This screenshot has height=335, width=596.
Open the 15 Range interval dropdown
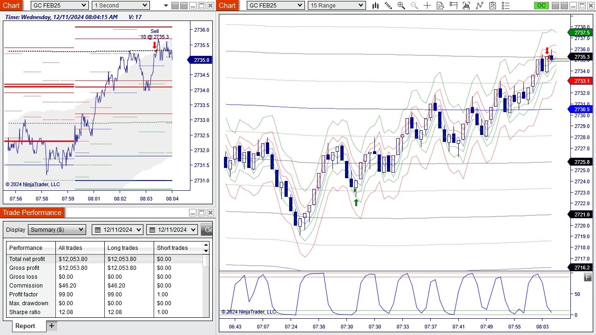click(x=337, y=6)
